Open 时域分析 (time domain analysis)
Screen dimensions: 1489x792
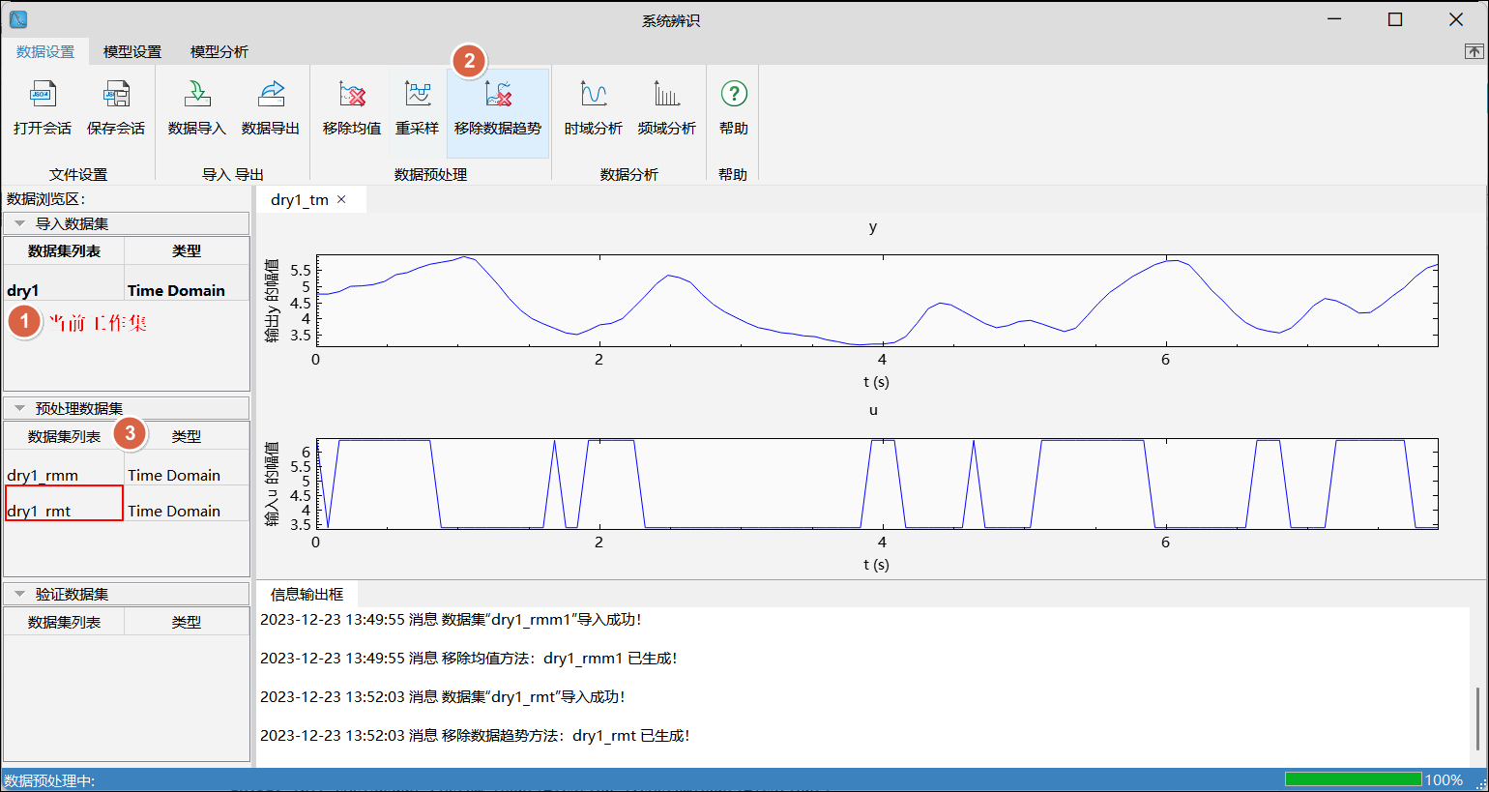pos(593,95)
